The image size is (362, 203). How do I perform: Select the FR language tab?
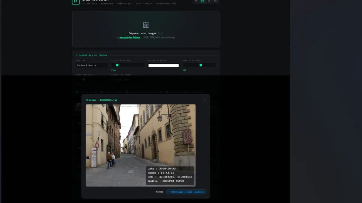point(202,1)
